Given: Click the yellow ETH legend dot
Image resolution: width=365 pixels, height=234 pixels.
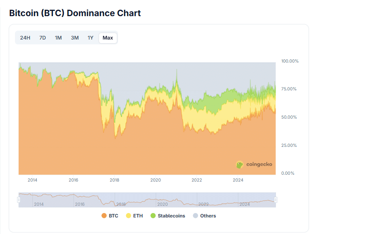Looking at the screenshot, I should [x=129, y=216].
